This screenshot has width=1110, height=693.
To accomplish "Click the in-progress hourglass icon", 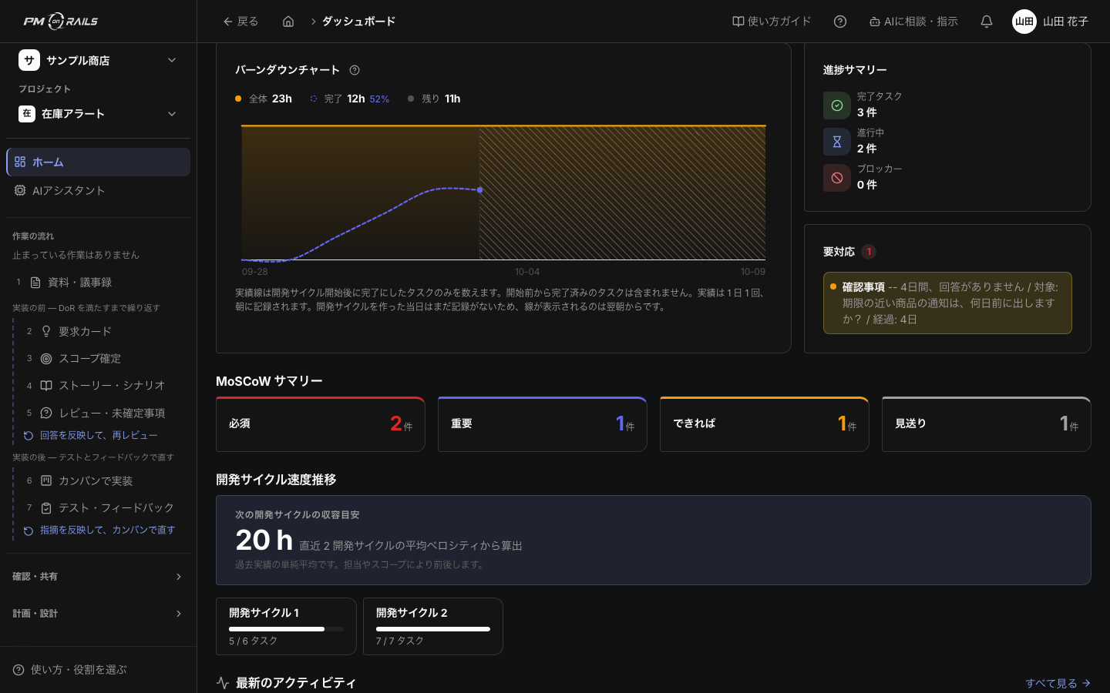I will pos(837,142).
